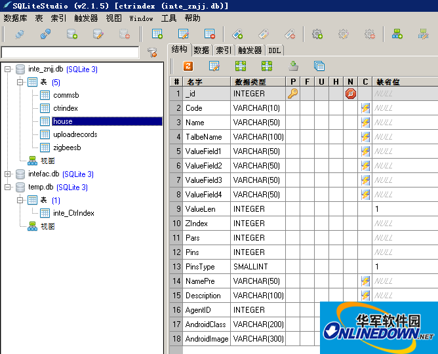Click the AndroidClass column name cell
The image size is (438, 354).
click(207, 324)
